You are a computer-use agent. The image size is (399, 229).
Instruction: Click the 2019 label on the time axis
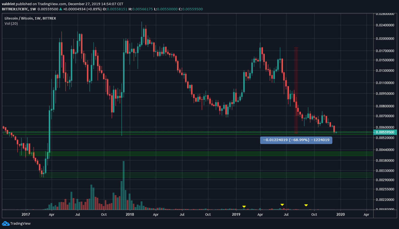[x=236, y=214]
